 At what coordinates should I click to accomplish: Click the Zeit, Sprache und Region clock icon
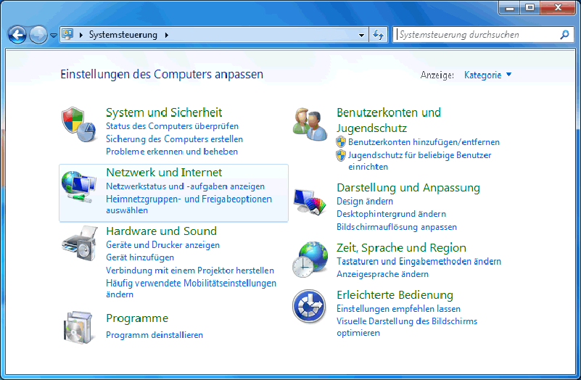point(310,260)
